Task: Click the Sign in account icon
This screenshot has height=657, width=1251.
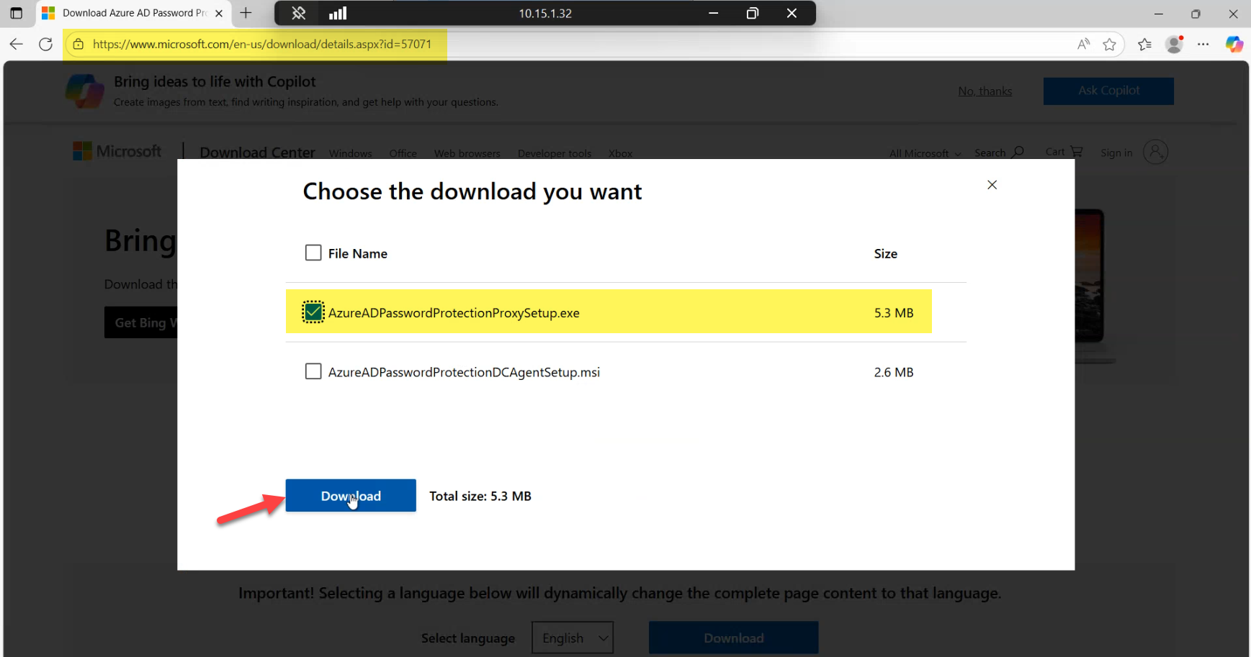Action: 1155,152
